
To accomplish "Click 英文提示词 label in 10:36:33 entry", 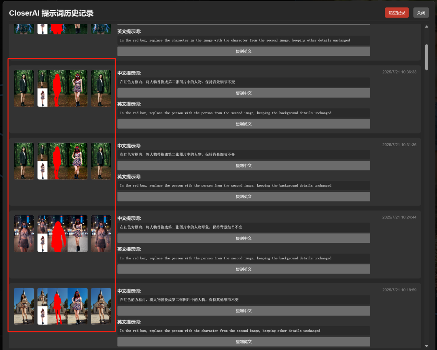I will [129, 104].
